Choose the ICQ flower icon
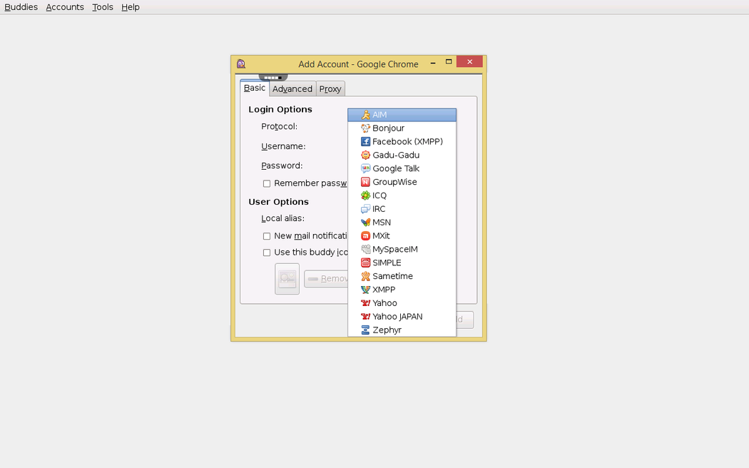Image resolution: width=749 pixels, height=468 pixels. [x=365, y=195]
